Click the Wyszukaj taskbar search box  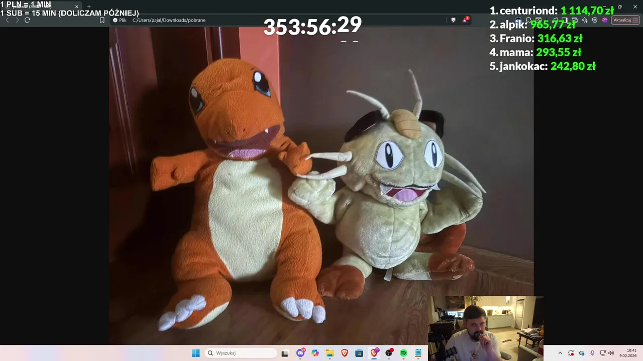[x=241, y=353]
